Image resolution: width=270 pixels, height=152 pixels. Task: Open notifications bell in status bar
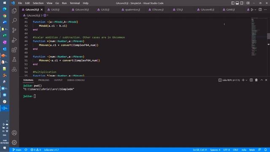click(265, 150)
